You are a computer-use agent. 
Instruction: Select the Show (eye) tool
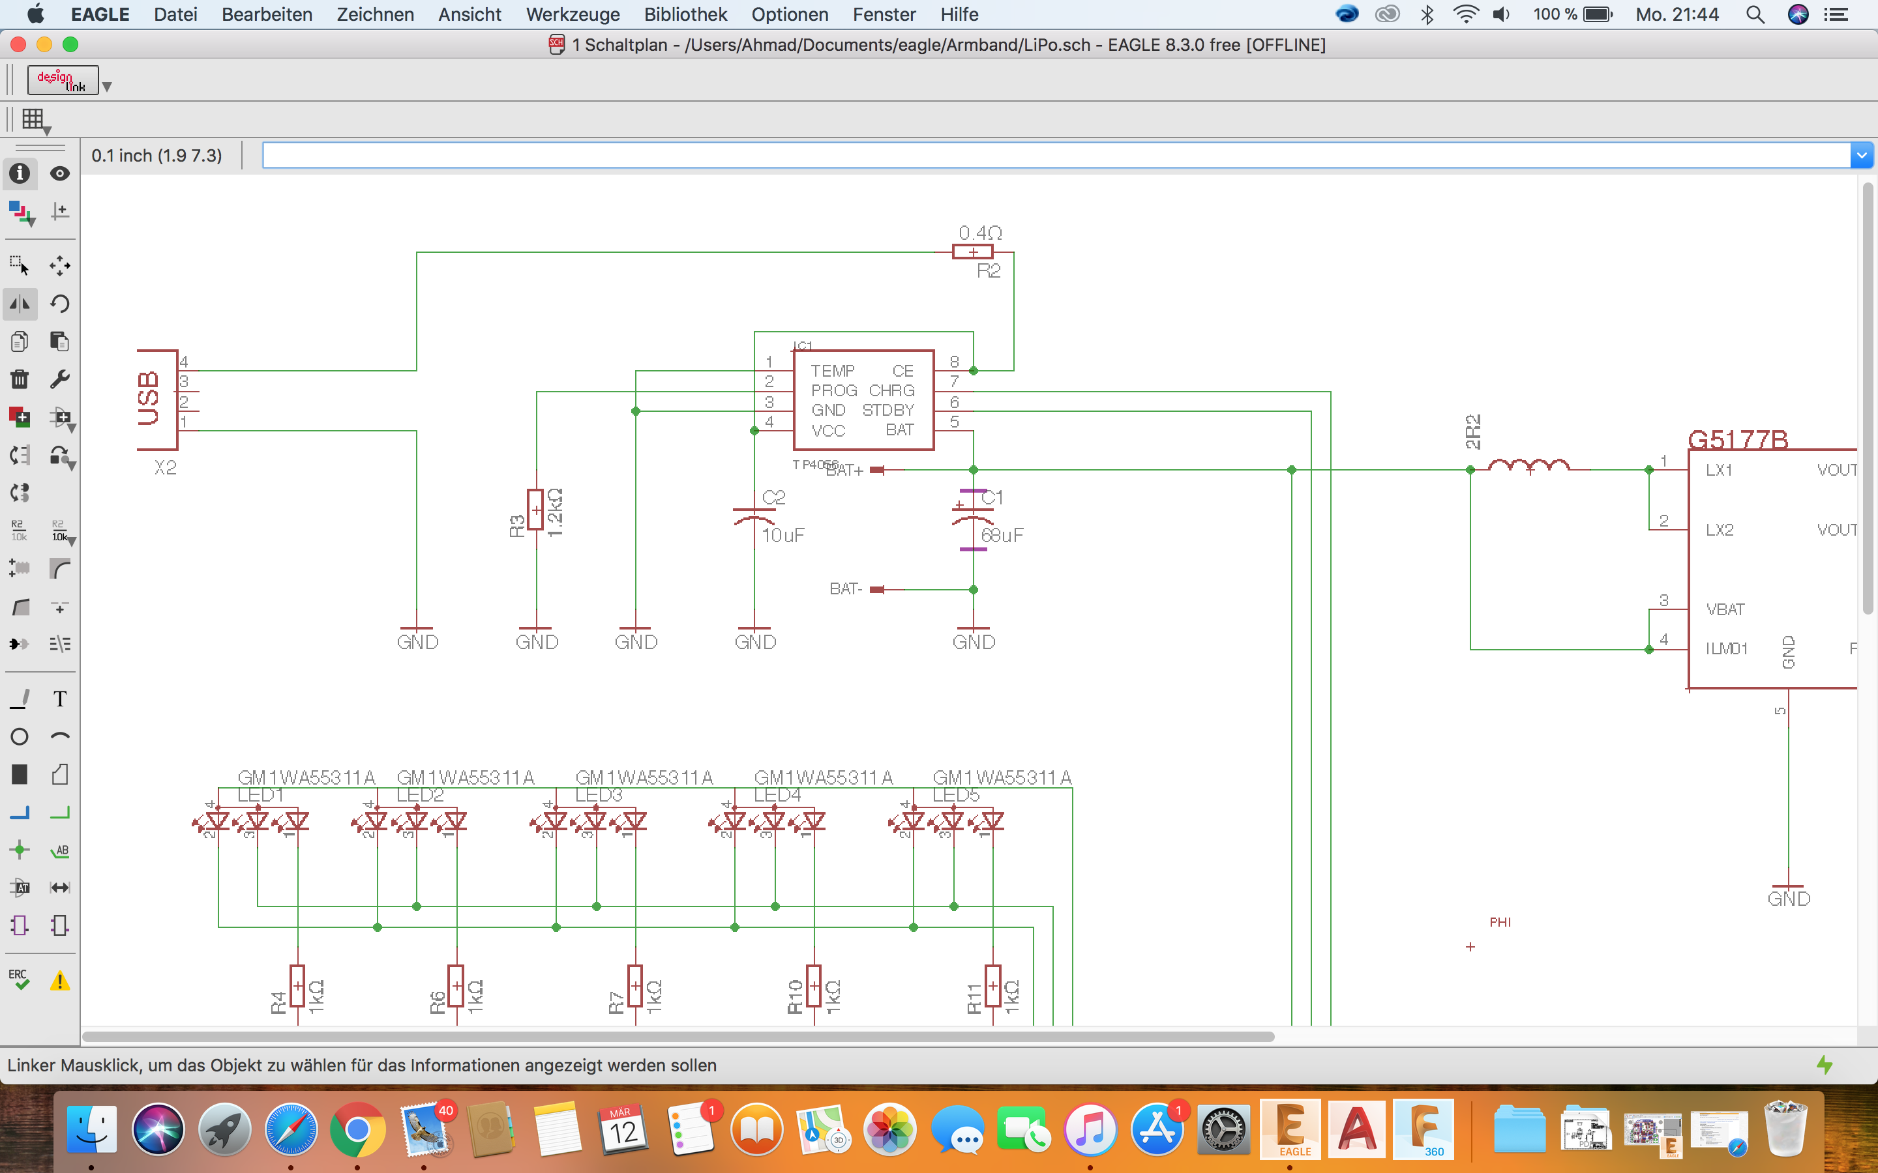point(60,174)
